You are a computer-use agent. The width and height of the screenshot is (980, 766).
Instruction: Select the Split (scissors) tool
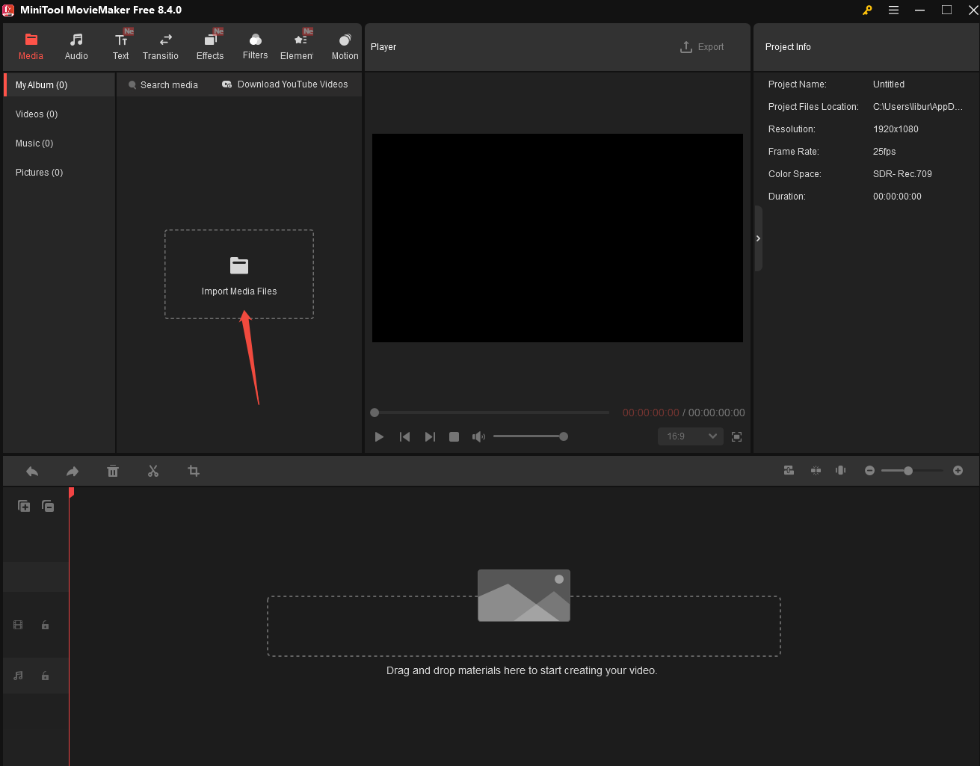[153, 471]
